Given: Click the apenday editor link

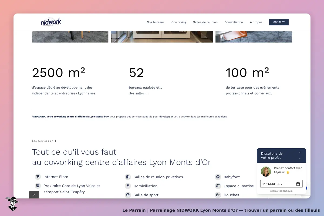Looking at the screenshot, I should (286, 191).
